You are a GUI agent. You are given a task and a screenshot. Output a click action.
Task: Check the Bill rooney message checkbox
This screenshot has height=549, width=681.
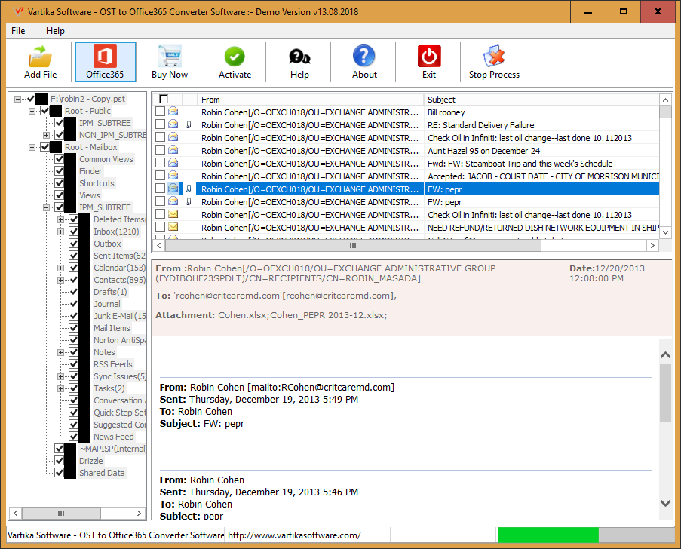coord(160,112)
